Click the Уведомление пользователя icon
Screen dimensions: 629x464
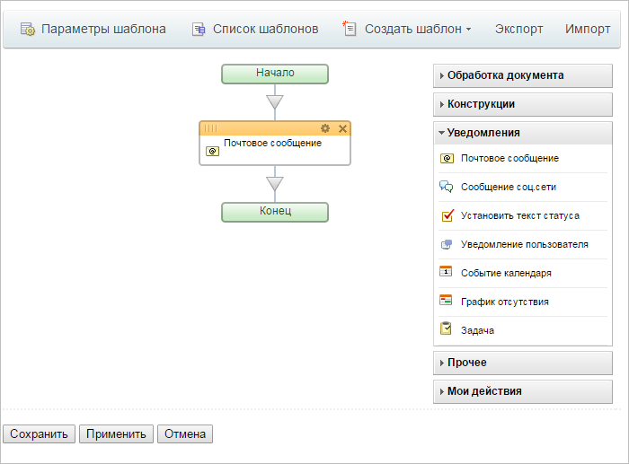(447, 244)
